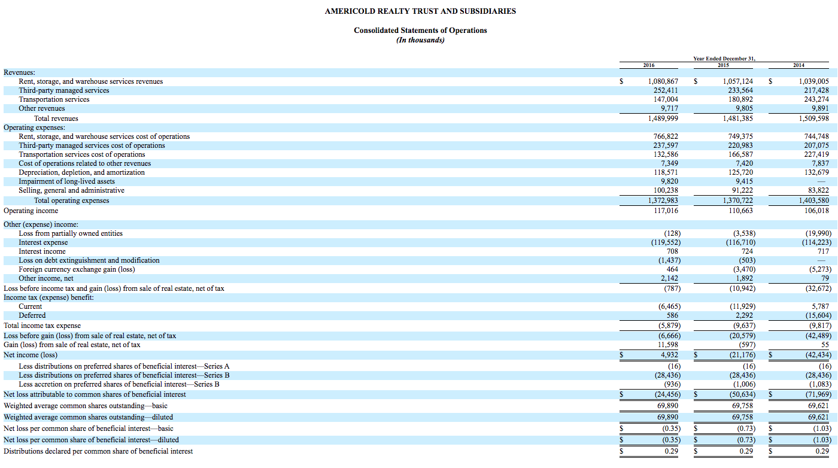Select value 243,274 transportation services 2014
The width and height of the screenshot is (838, 468).
[816, 99]
